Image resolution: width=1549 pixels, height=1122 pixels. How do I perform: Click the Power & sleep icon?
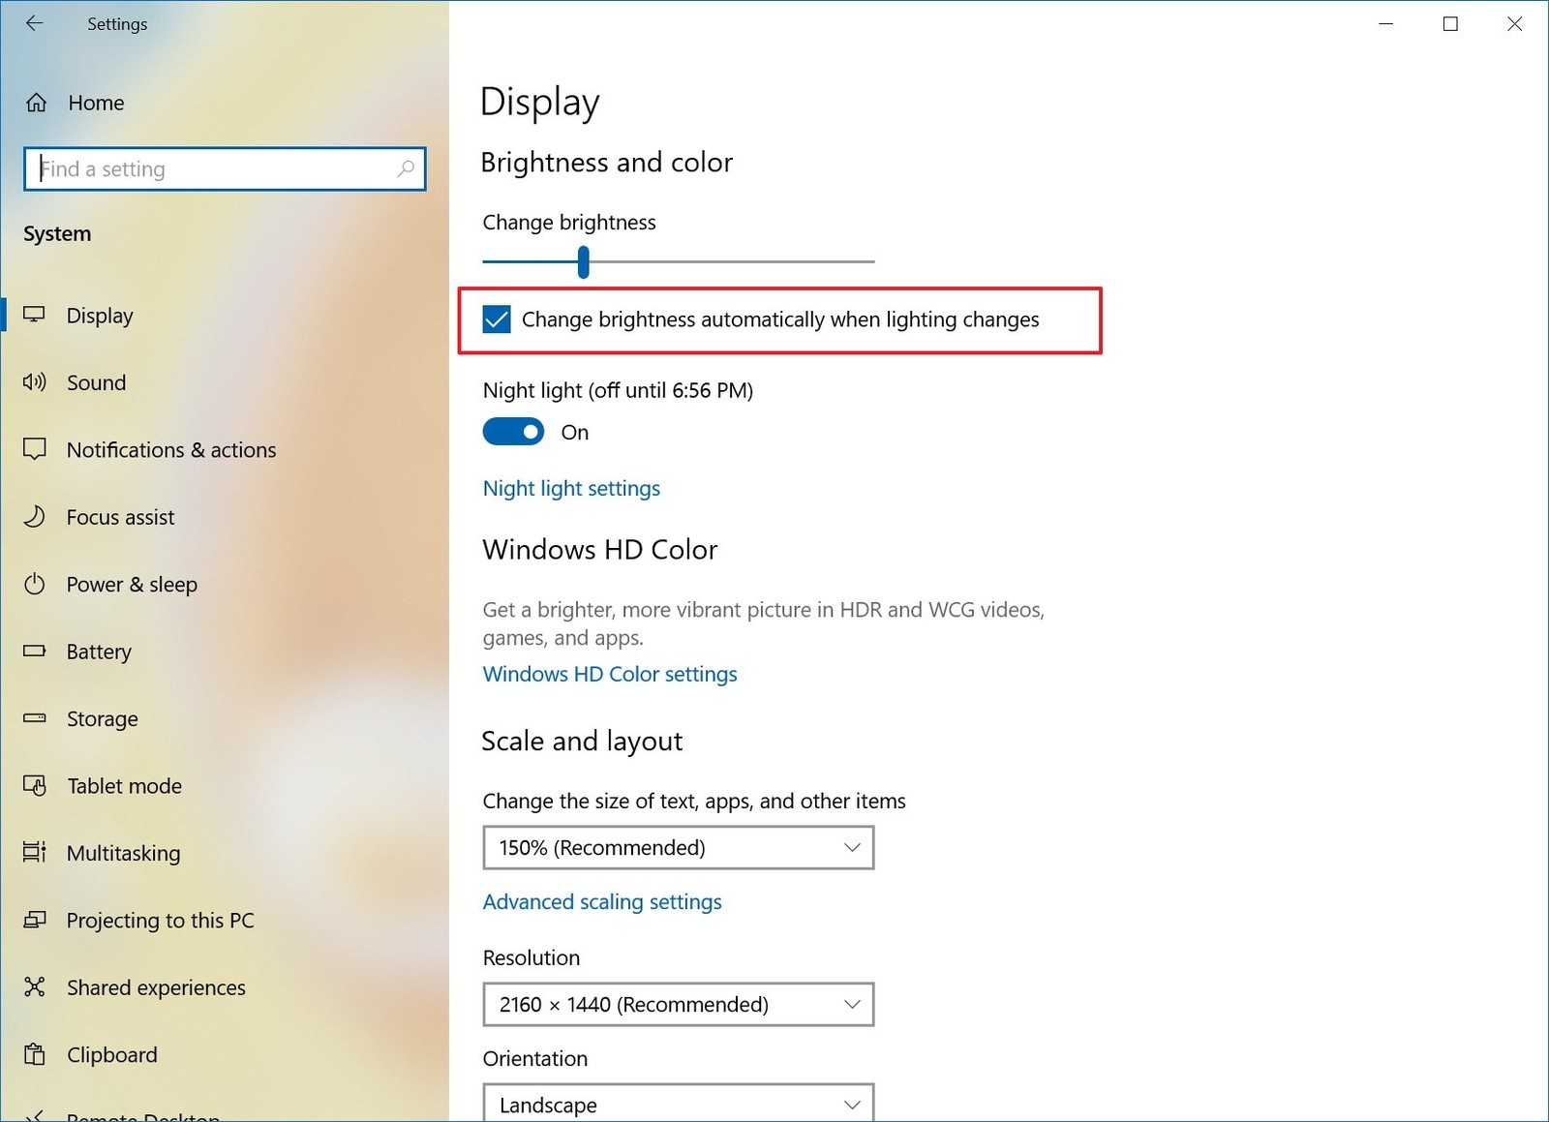(x=35, y=585)
